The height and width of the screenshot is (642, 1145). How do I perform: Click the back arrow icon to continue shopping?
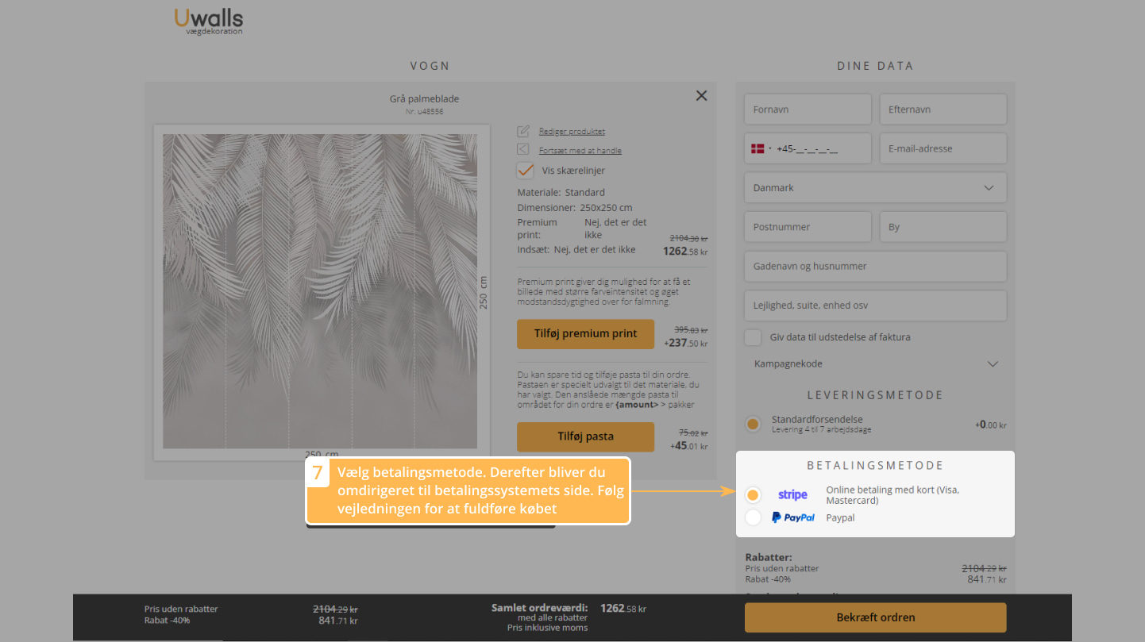(523, 150)
